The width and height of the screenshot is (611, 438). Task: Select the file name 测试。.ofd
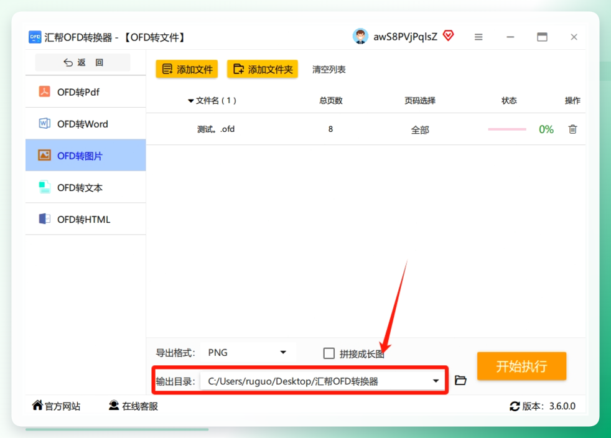[x=216, y=129]
